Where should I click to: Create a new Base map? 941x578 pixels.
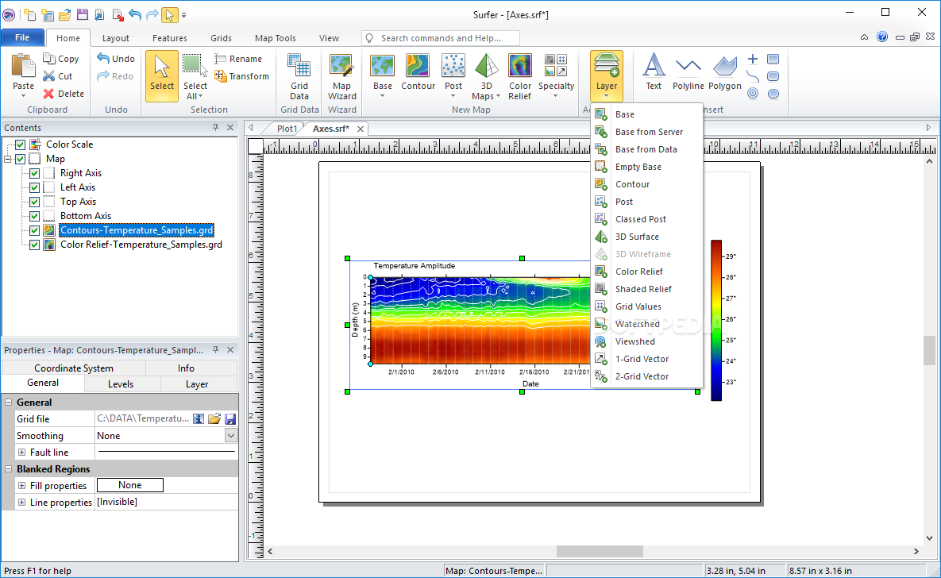click(382, 76)
